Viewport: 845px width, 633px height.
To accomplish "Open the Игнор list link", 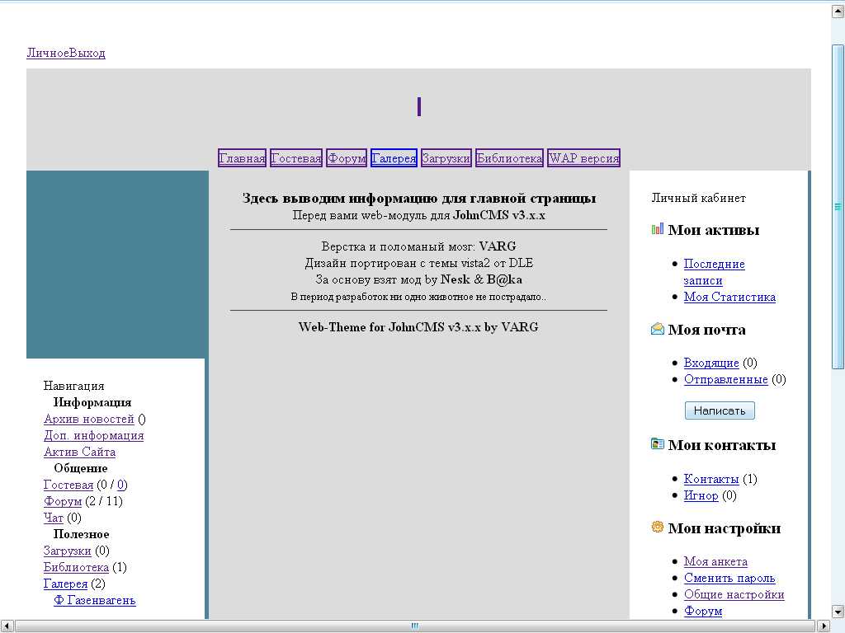I will (x=701, y=495).
